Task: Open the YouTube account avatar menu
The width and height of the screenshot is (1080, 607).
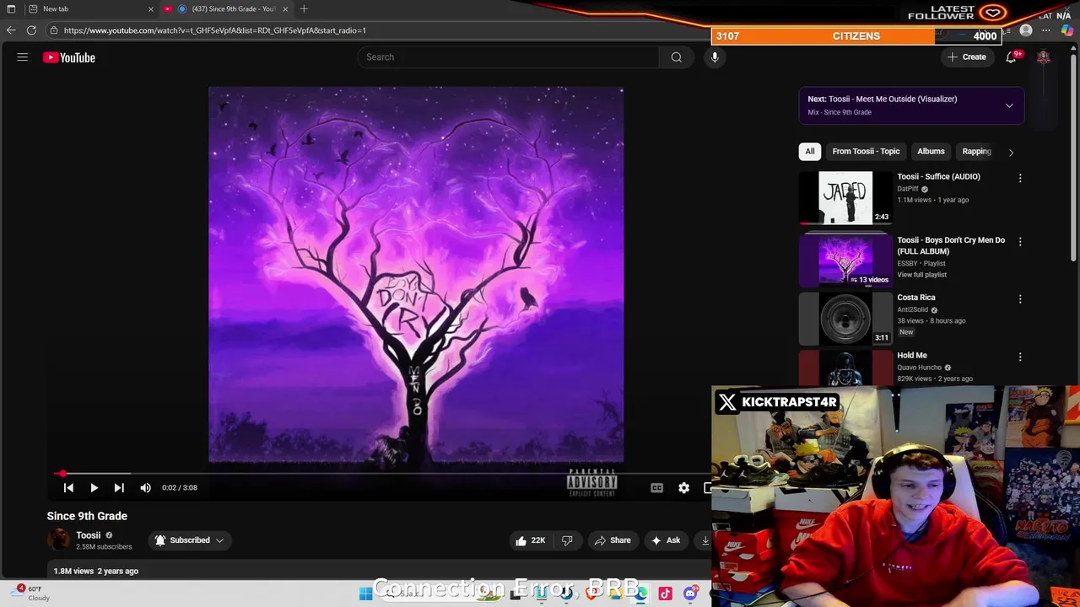Action: tap(1044, 57)
